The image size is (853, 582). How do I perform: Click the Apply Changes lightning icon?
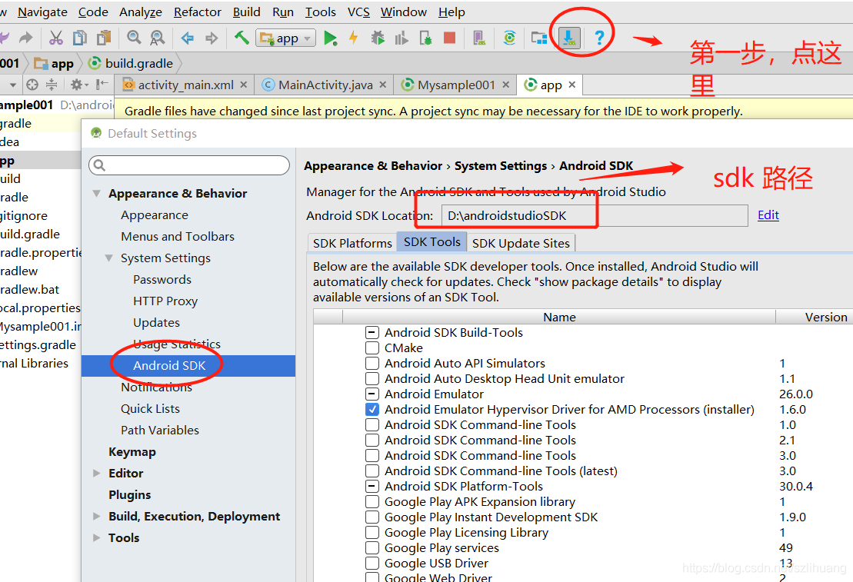point(354,38)
